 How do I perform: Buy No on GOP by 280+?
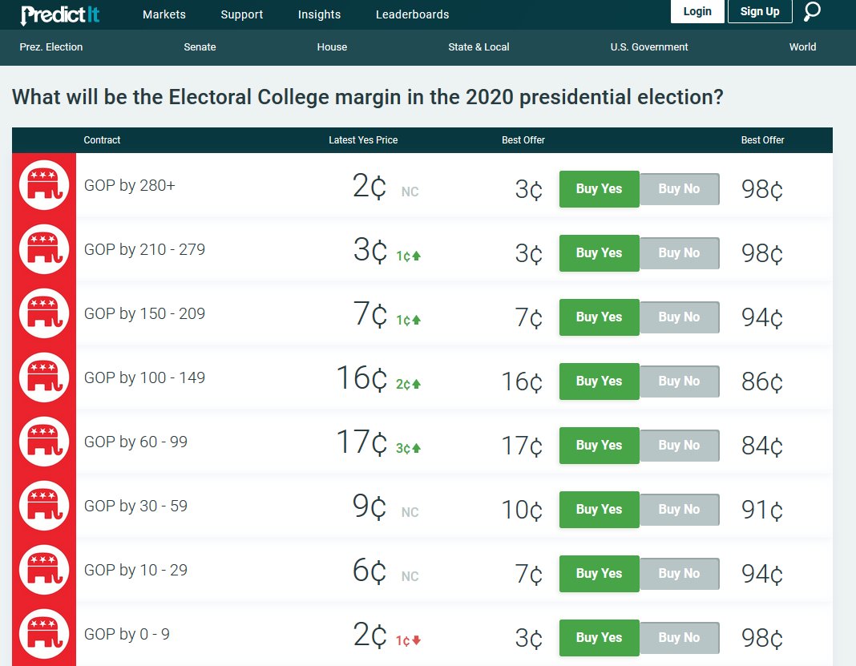(679, 189)
